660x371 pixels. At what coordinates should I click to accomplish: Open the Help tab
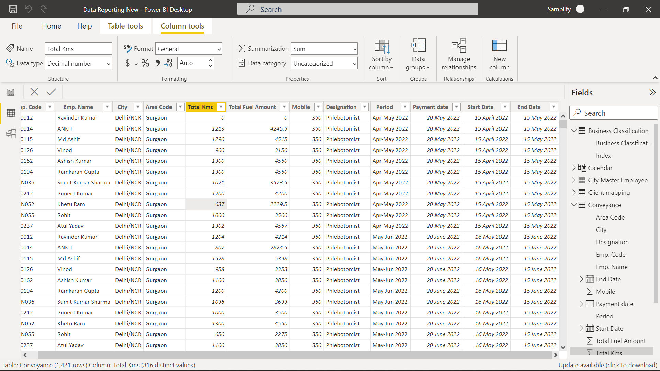[85, 26]
